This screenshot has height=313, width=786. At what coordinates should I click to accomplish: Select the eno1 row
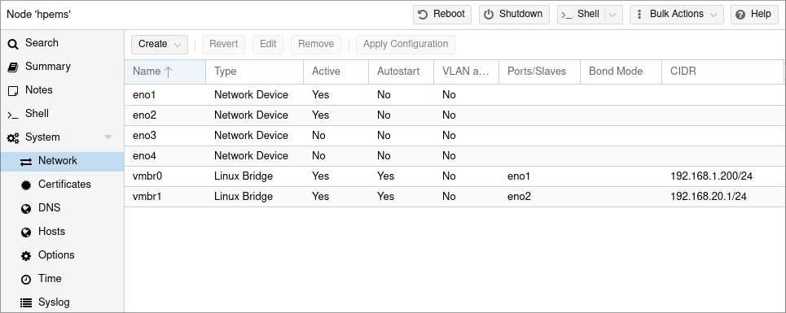[x=454, y=95]
